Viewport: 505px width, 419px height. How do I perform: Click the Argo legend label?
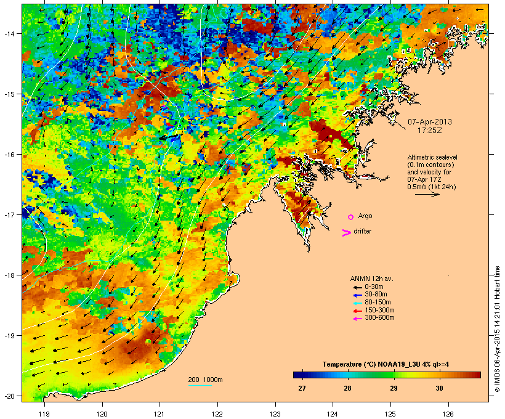click(x=365, y=216)
